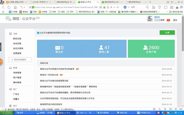Open the extensions grid toolbar icon

pyautogui.click(x=172, y=7)
